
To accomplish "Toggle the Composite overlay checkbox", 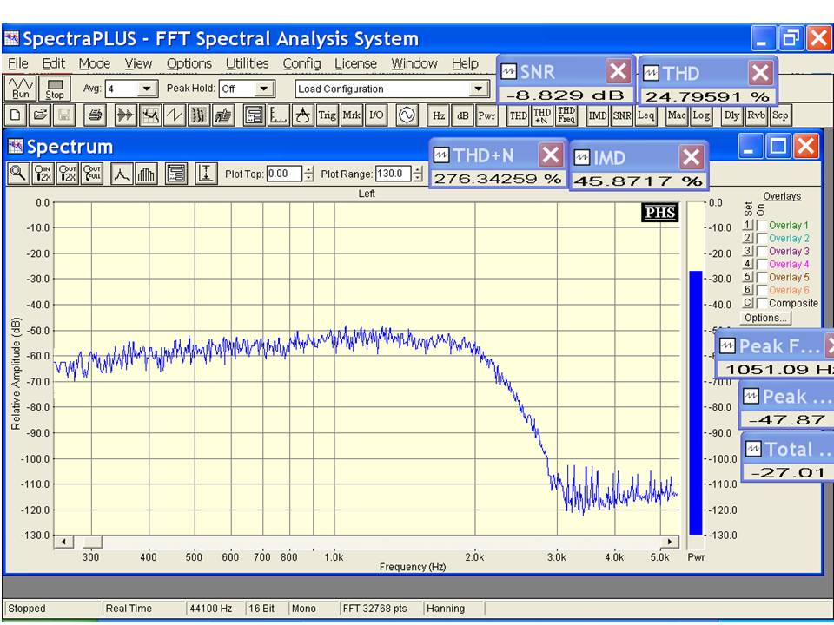I will point(762,303).
